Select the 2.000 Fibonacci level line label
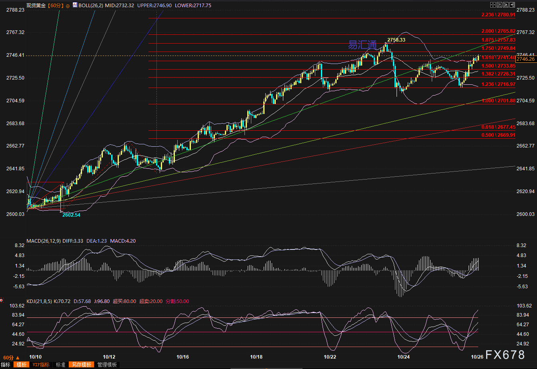This screenshot has height=369, width=537. click(498, 31)
